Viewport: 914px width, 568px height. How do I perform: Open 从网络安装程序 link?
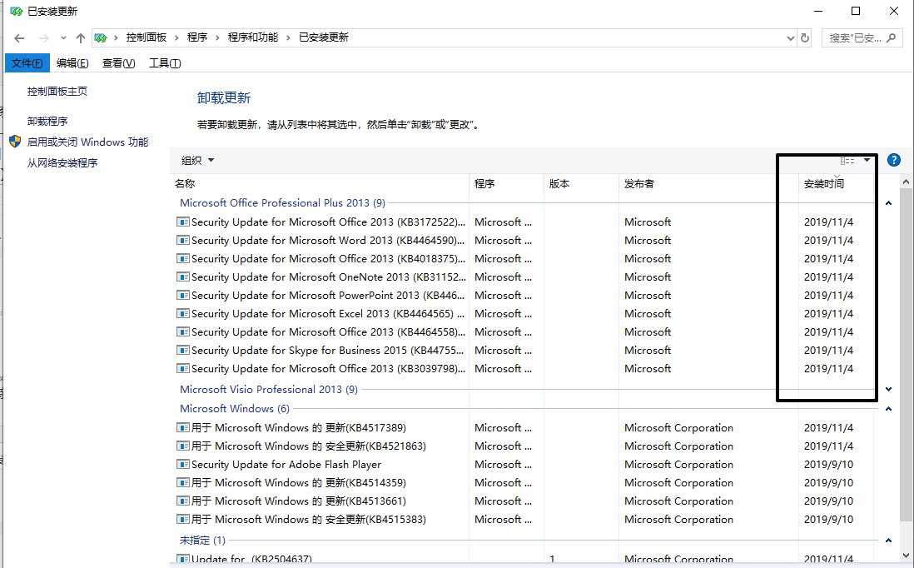pyautogui.click(x=62, y=163)
